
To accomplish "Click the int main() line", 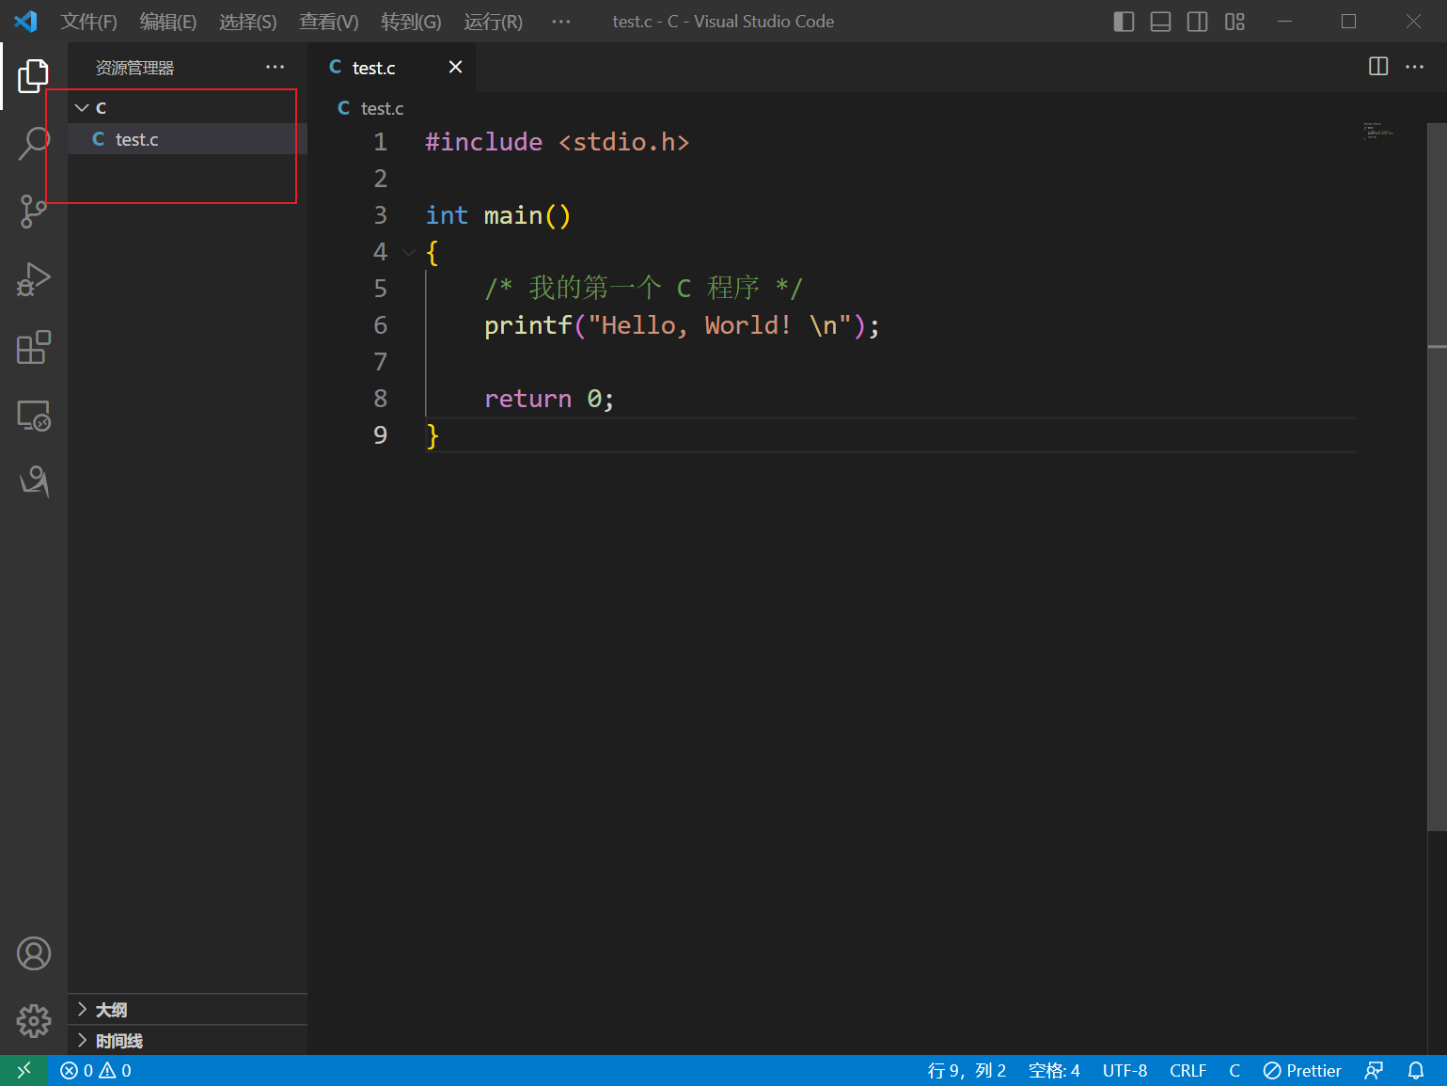I will (x=498, y=215).
